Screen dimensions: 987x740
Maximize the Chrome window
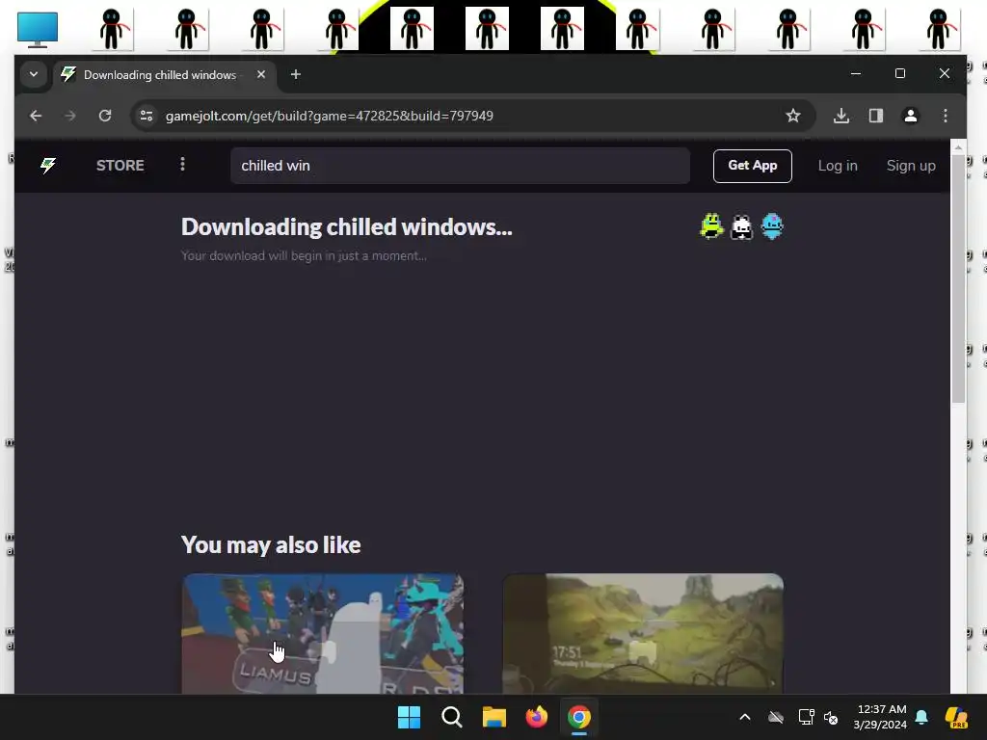(x=900, y=73)
